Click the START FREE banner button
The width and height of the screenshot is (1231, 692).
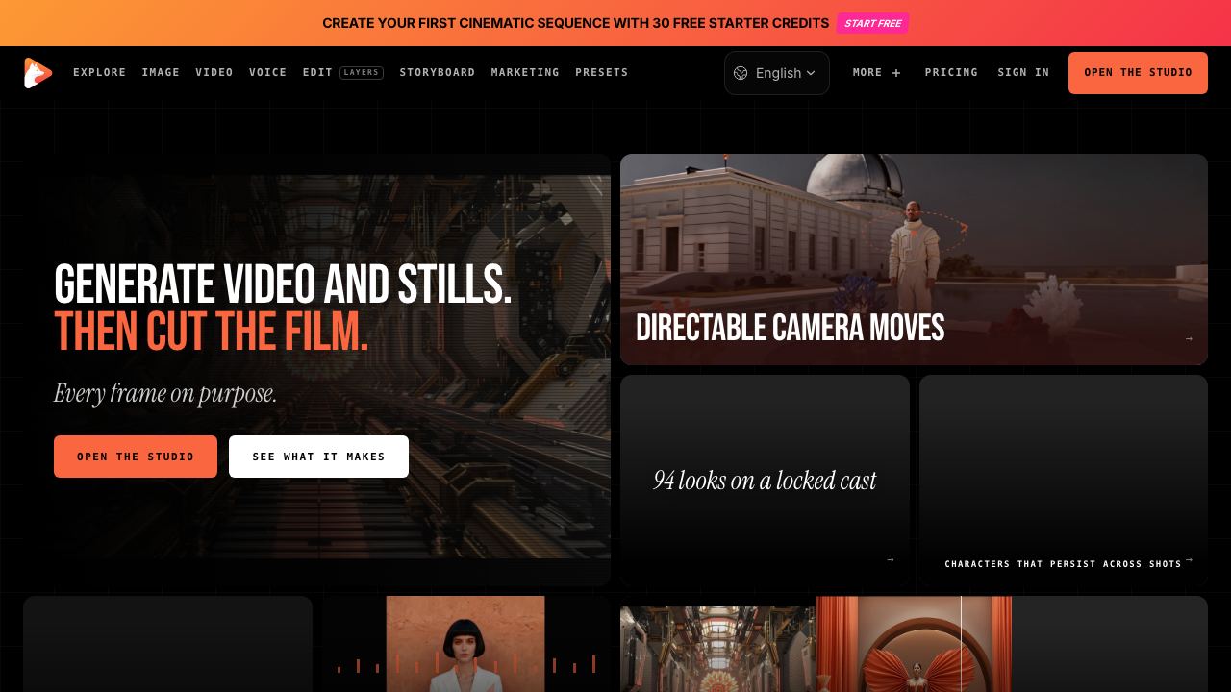pos(872,23)
